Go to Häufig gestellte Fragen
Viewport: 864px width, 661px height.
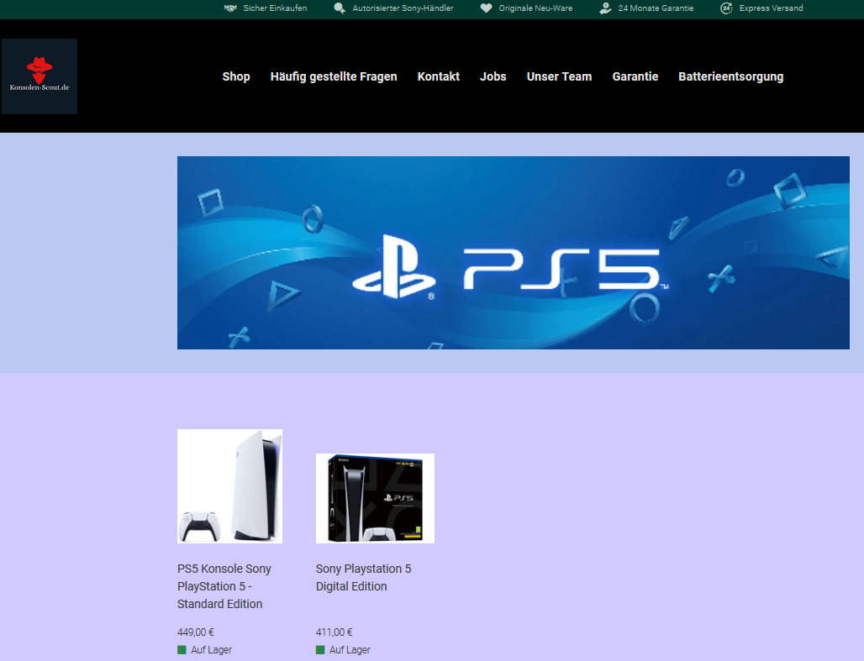pos(334,76)
